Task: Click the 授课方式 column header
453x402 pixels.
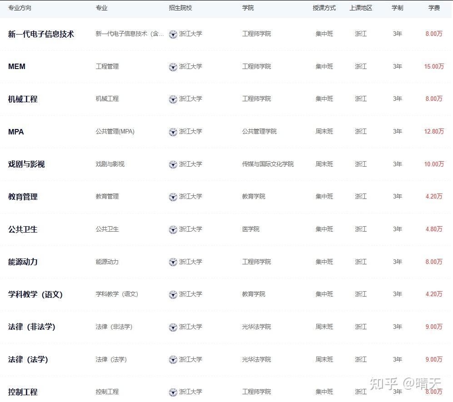Action: point(324,8)
